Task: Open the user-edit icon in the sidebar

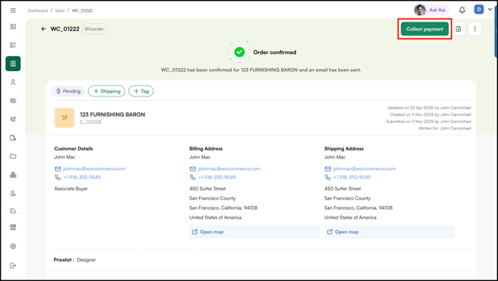Action: click(13, 194)
